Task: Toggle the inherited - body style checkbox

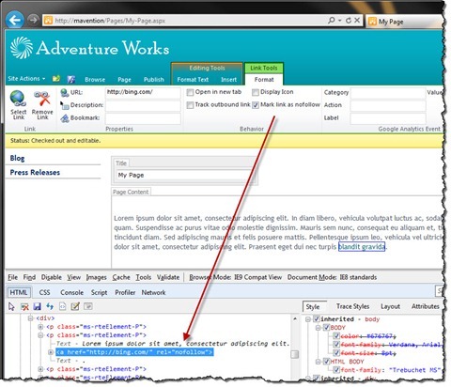Action: (x=317, y=319)
